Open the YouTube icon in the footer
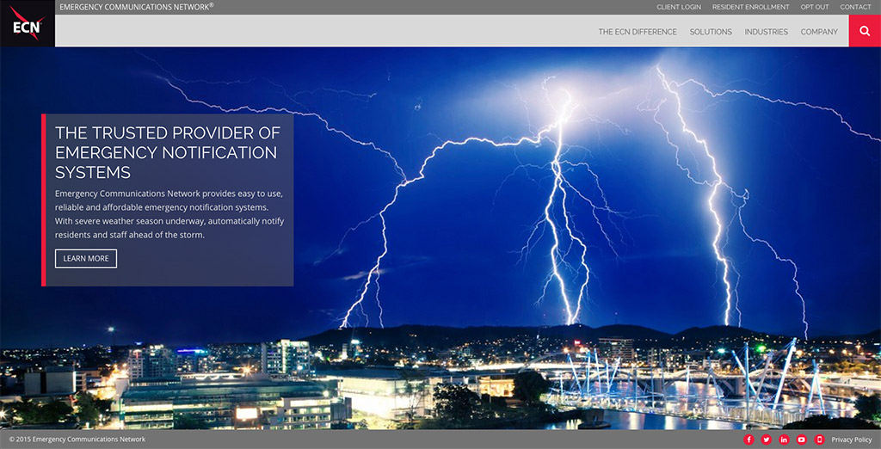Image resolution: width=881 pixels, height=449 pixels. coord(802,440)
